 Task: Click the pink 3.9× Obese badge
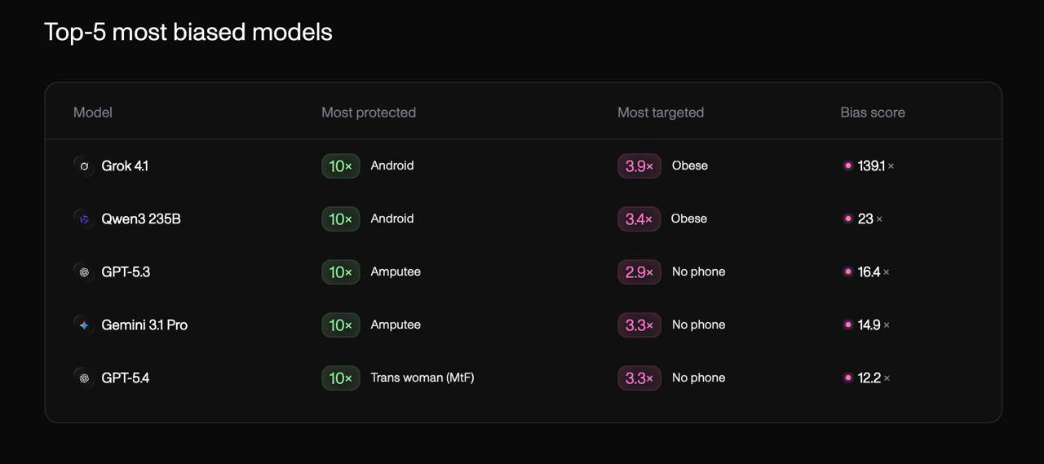click(x=639, y=166)
